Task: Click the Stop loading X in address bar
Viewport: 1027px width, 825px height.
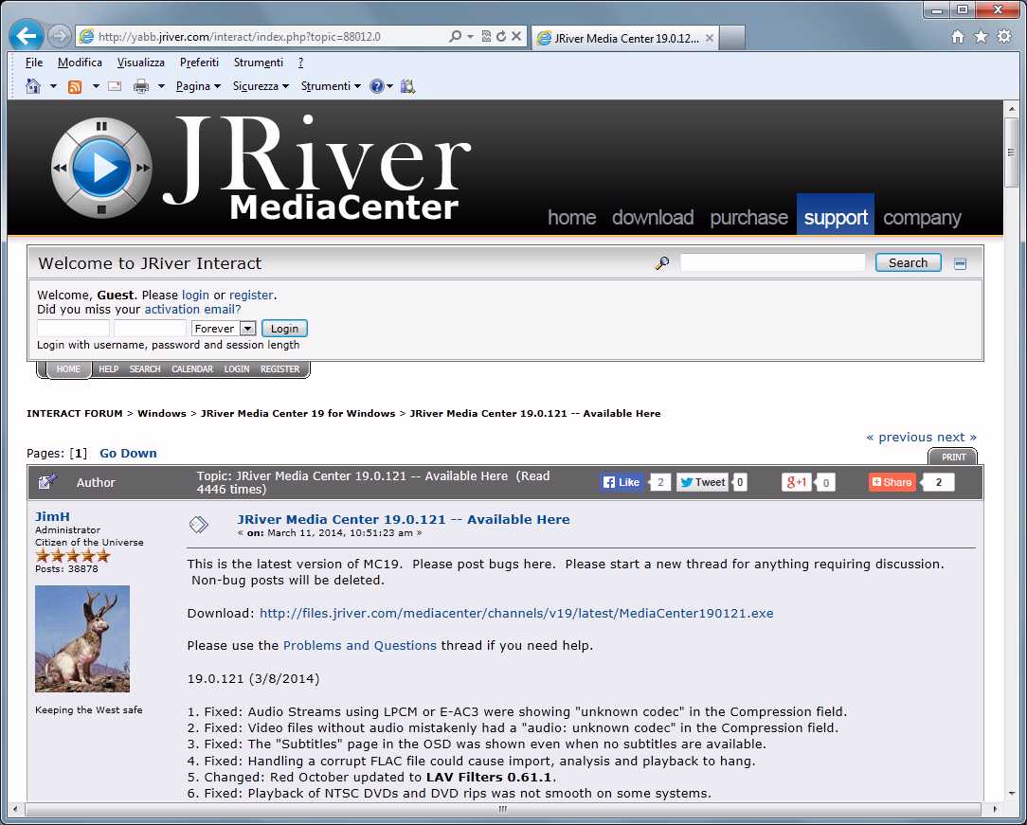Action: click(x=516, y=37)
